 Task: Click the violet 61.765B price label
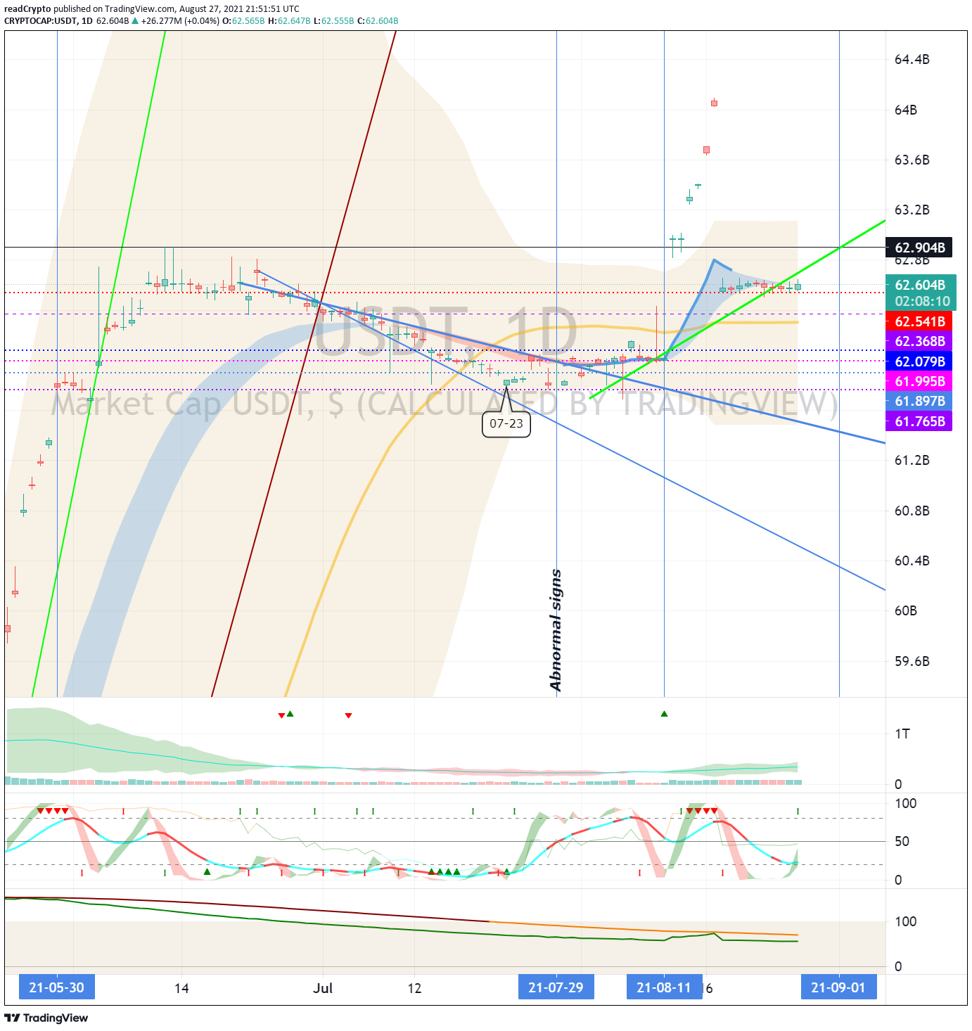click(919, 421)
